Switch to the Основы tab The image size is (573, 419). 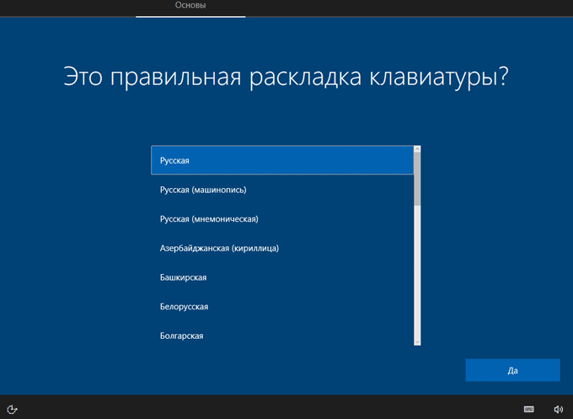(x=190, y=7)
